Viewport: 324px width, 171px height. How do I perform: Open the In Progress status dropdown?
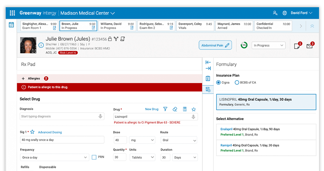click(x=269, y=45)
